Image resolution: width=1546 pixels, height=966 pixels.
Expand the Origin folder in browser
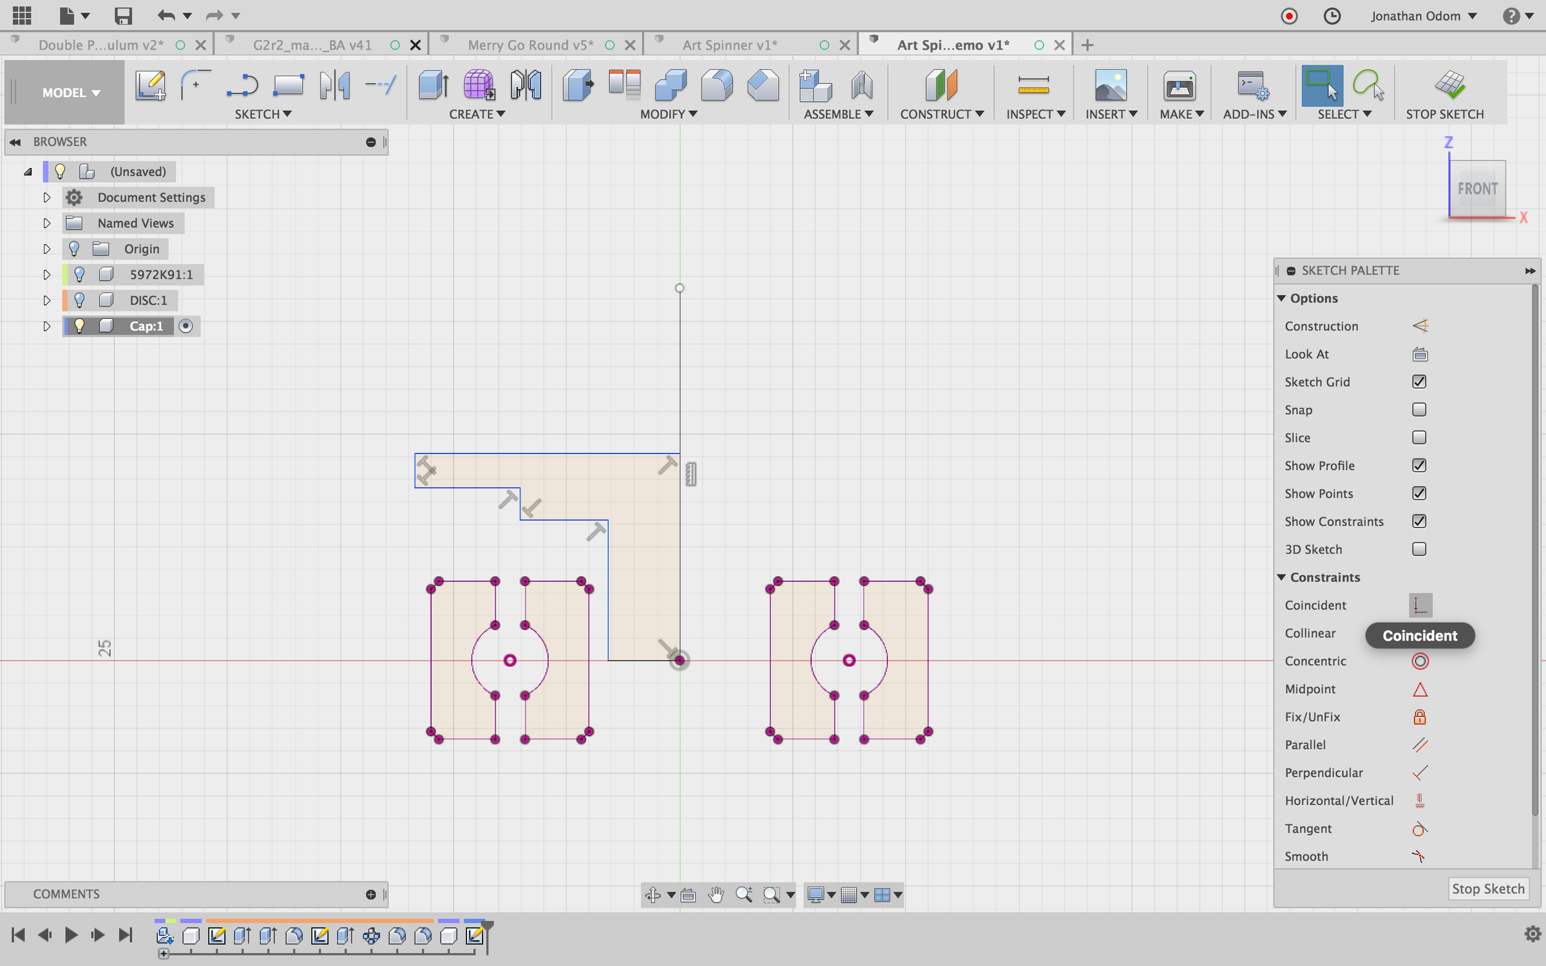[46, 249]
